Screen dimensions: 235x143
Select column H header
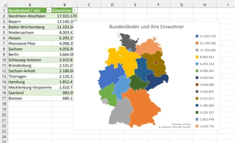[205, 5]
